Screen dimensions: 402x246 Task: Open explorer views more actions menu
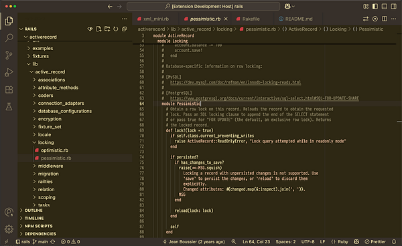pos(125,19)
